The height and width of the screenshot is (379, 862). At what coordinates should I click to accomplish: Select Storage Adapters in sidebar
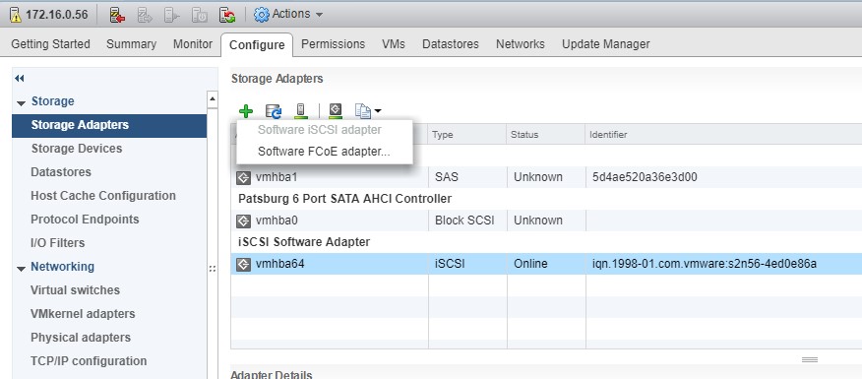[x=109, y=125]
